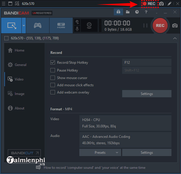Click the dashed rectangle area selection icon
This screenshot has height=174, width=181.
click(6, 38)
